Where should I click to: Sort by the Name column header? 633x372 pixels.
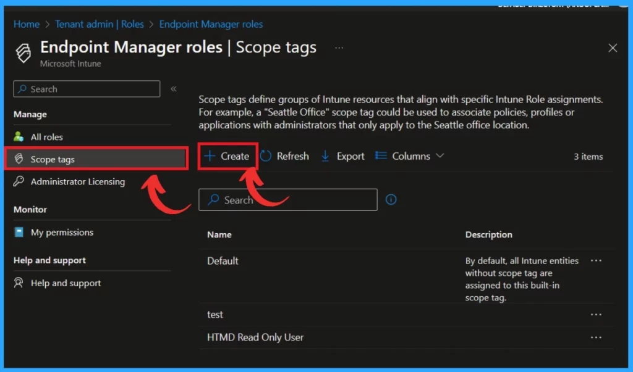tap(219, 234)
